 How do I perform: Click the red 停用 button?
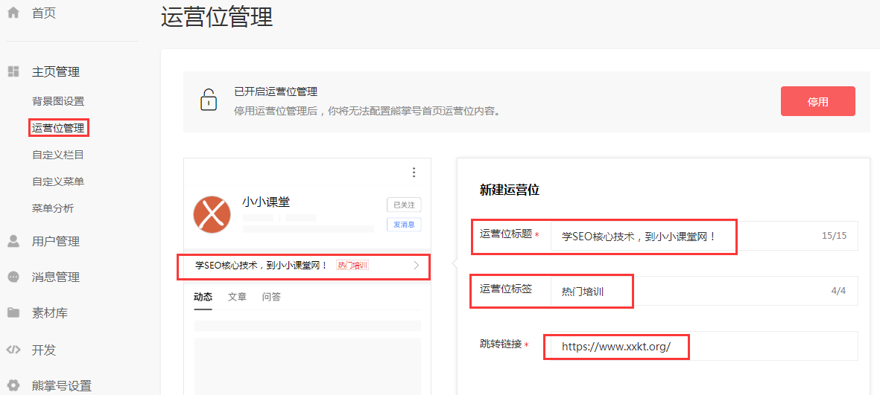click(817, 101)
